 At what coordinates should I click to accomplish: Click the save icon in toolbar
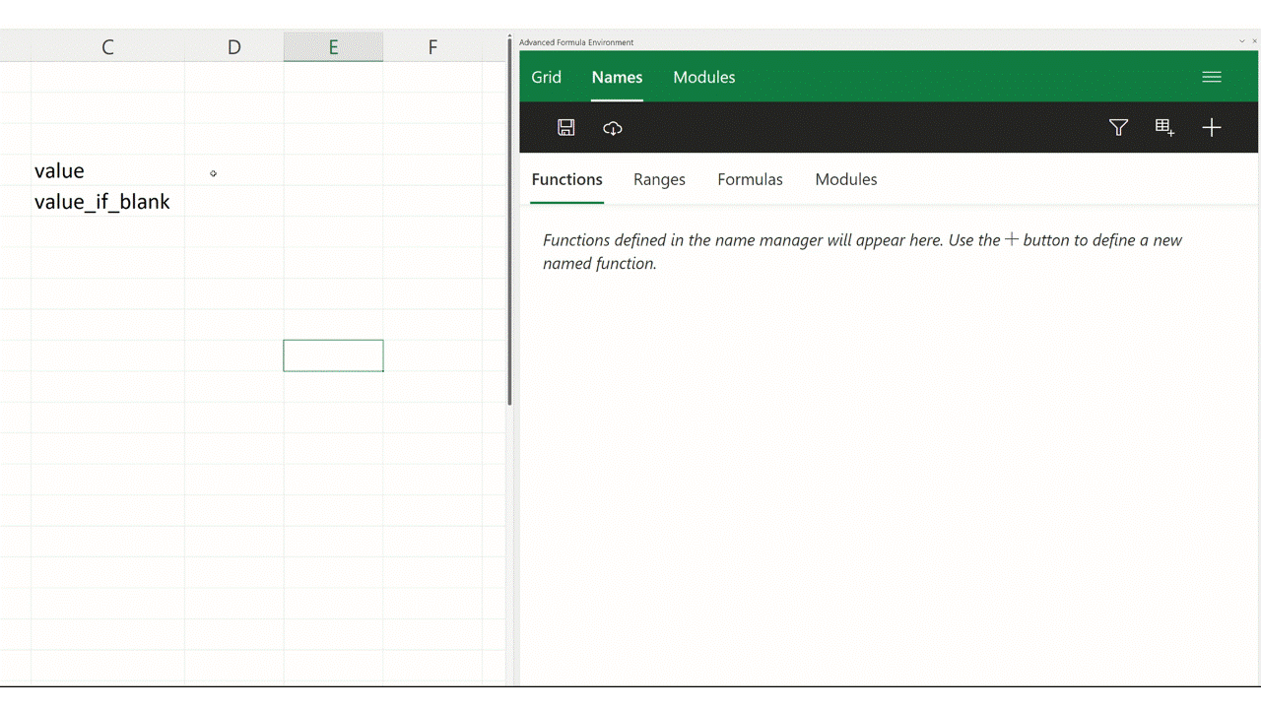(x=565, y=127)
